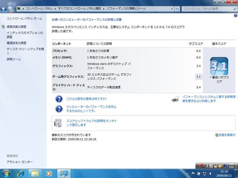
Task: Click the IME input mode A indicator
Action: pos(208,166)
